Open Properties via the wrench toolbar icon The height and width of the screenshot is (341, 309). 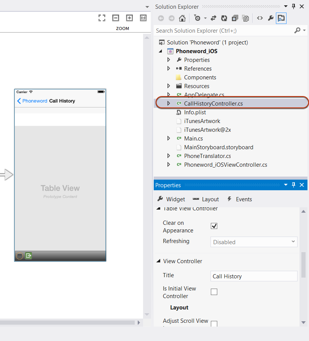click(271, 18)
